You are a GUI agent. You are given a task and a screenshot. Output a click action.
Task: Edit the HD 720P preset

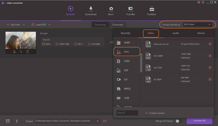210,67
